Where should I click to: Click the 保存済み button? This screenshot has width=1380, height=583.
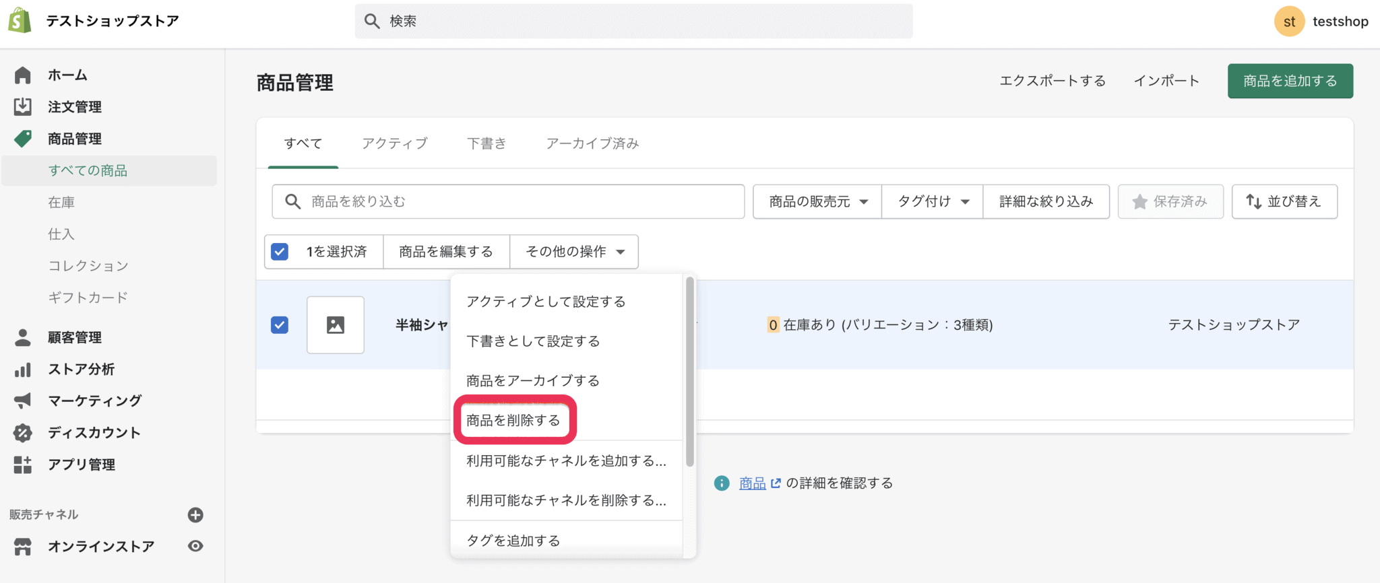pyautogui.click(x=1170, y=201)
